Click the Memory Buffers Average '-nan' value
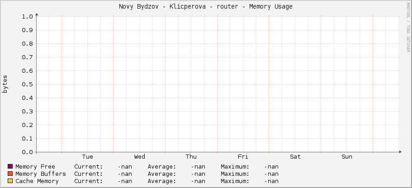Screen dimensions: 412x188 point(198,174)
